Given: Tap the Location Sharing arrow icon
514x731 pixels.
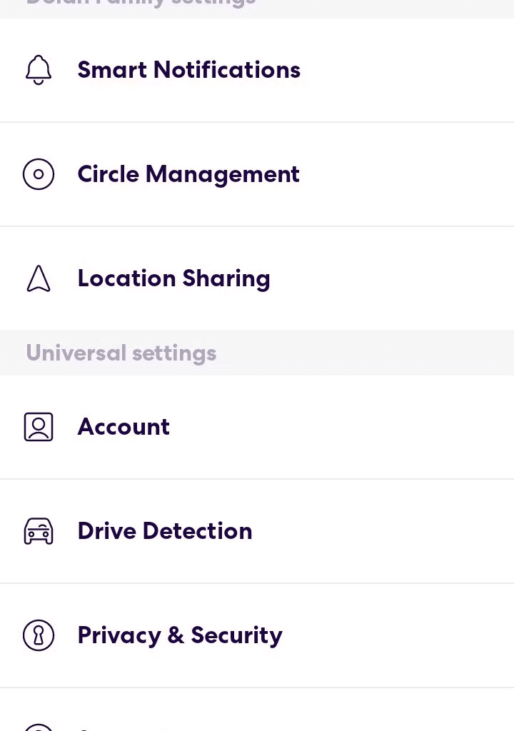Looking at the screenshot, I should tap(39, 278).
